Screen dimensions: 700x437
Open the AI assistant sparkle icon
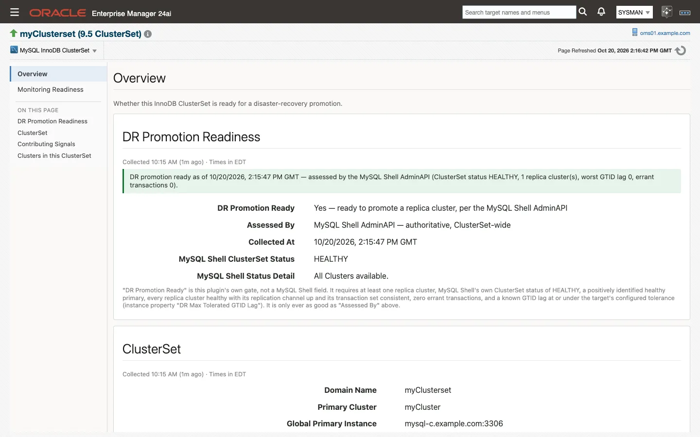pyautogui.click(x=666, y=12)
